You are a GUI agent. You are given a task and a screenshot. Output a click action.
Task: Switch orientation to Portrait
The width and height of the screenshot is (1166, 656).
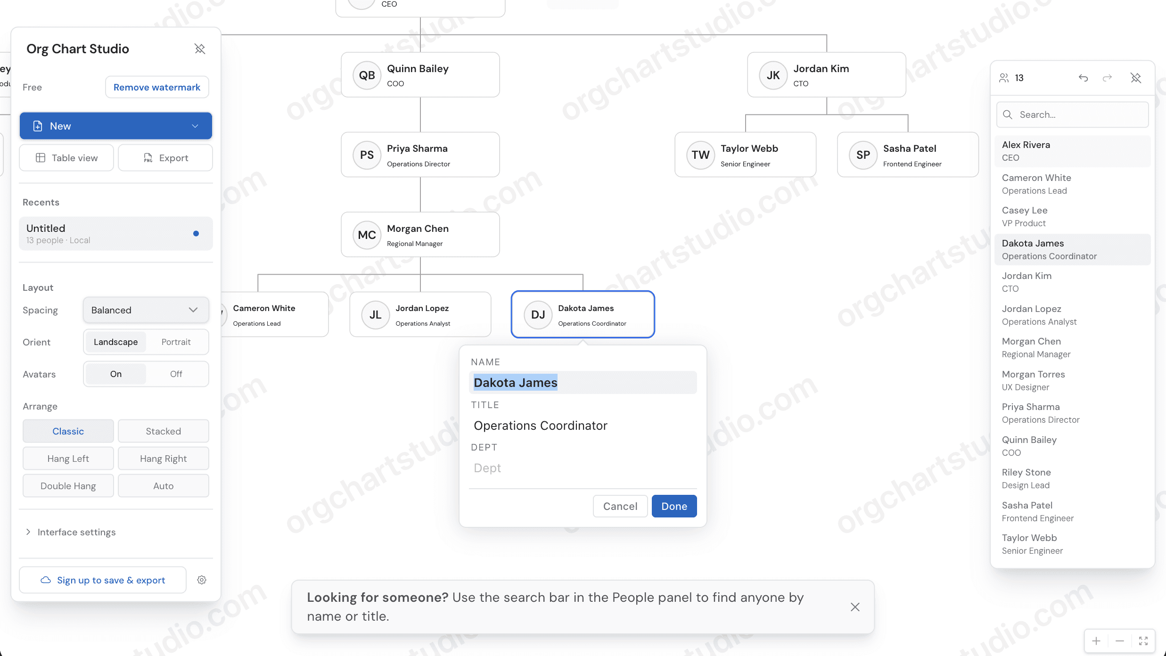tap(176, 342)
